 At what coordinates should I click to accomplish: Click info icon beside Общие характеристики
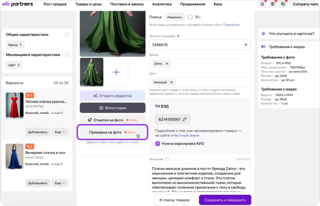pos(67,35)
